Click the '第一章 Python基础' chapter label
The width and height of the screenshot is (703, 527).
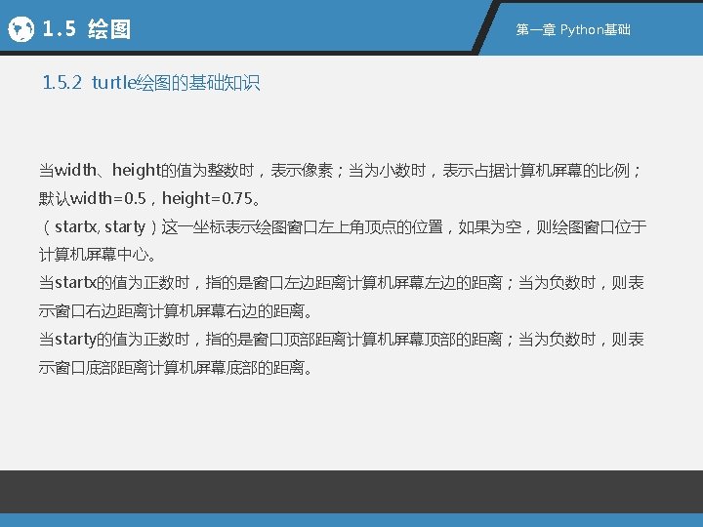point(573,29)
